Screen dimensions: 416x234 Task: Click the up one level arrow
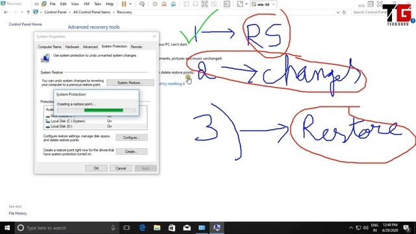pos(28,12)
